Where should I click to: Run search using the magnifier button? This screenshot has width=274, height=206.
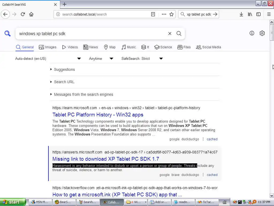pos(179,34)
